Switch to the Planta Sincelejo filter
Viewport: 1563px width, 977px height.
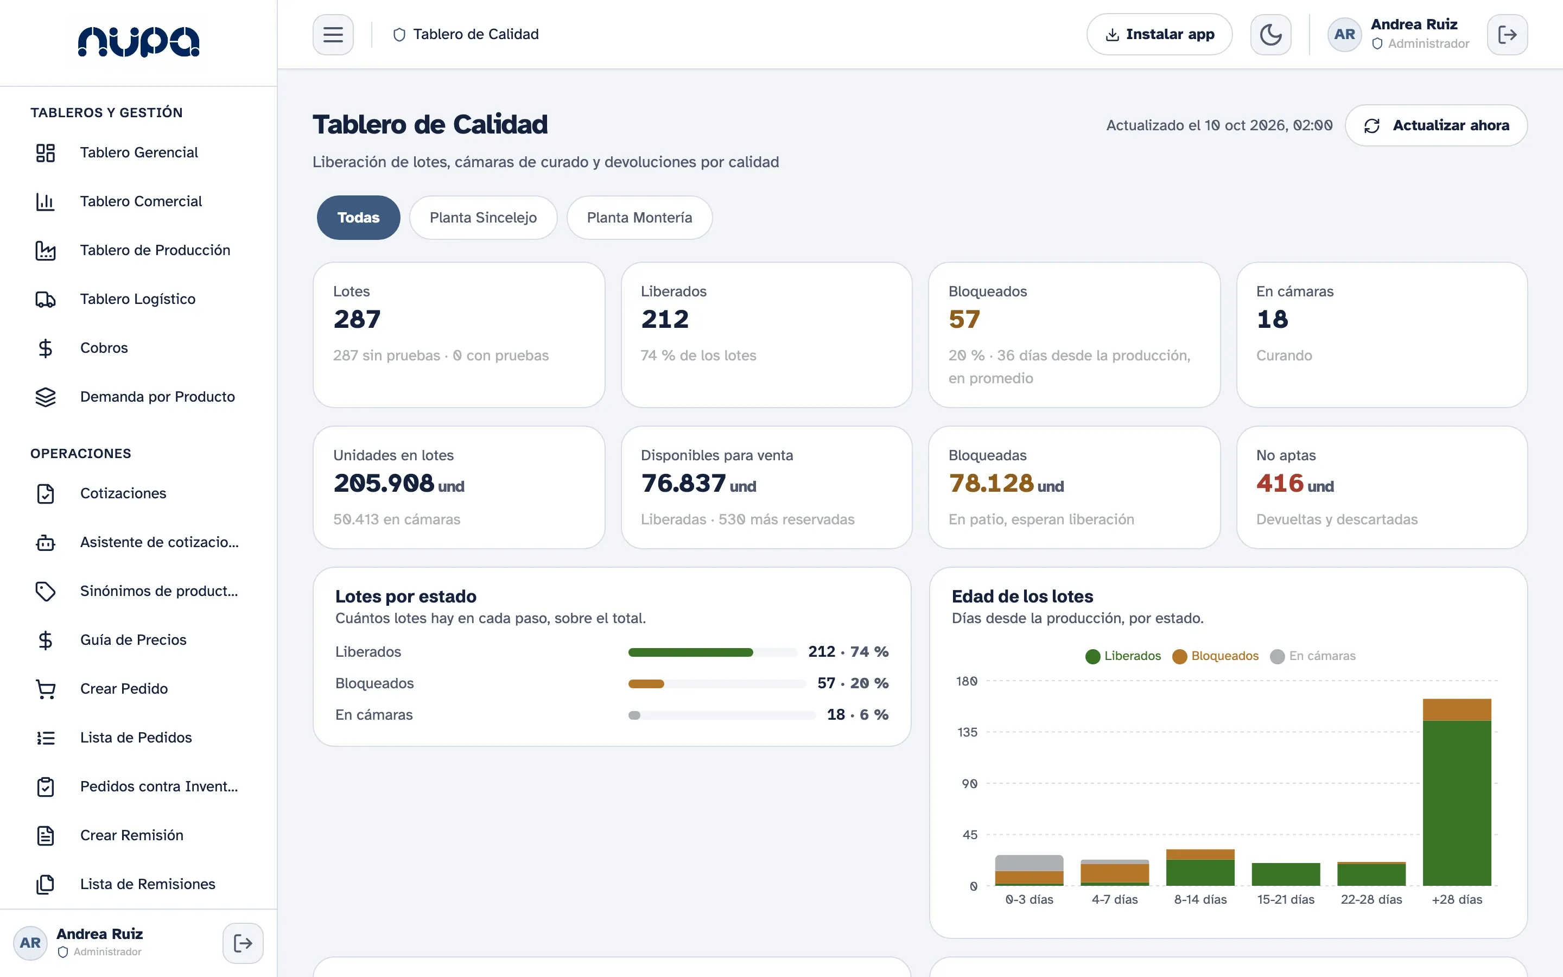pyautogui.click(x=483, y=218)
